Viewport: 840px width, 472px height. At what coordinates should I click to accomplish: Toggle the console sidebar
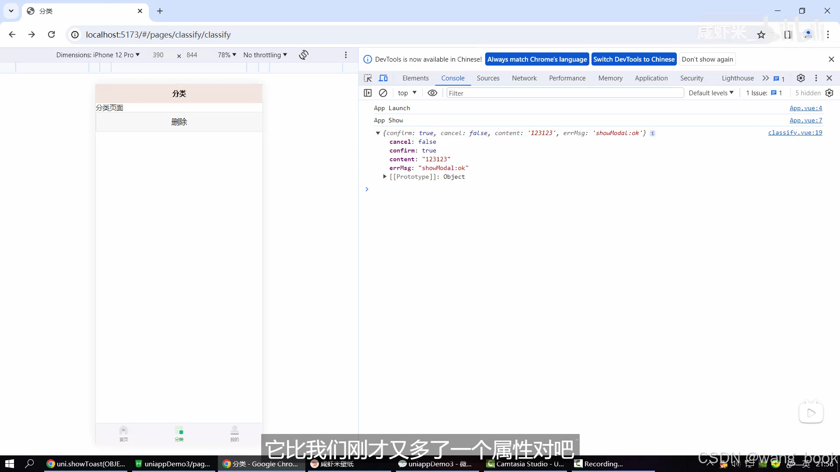pyautogui.click(x=367, y=93)
